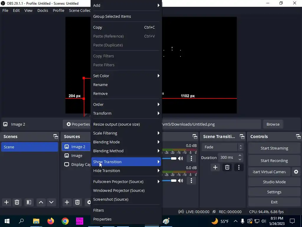This screenshot has width=302, height=227.
Task: Choose Rename in context menu
Action: pyautogui.click(x=126, y=85)
